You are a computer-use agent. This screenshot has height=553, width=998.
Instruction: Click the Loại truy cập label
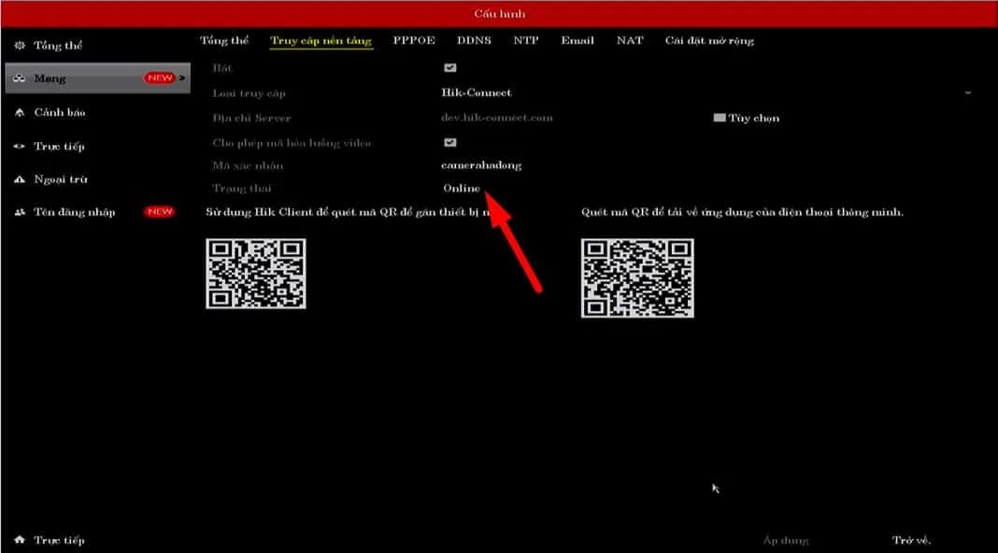[249, 93]
